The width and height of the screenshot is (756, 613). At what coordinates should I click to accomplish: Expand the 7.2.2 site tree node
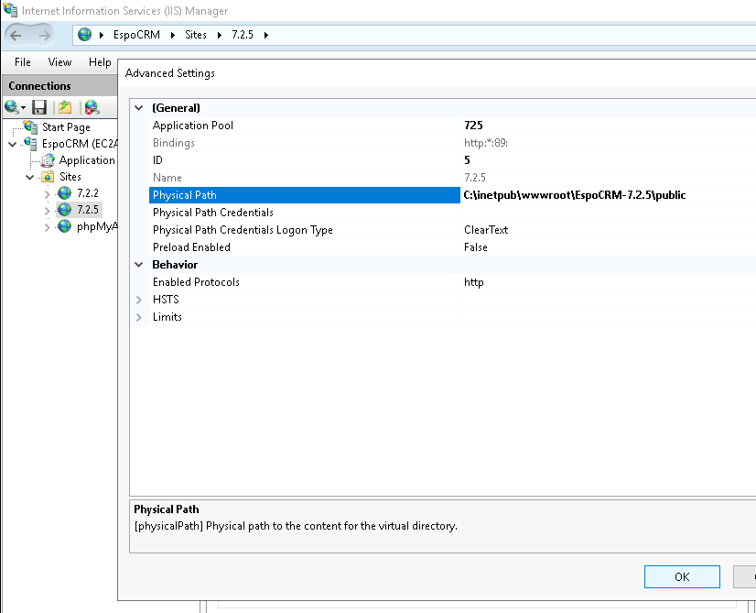point(48,193)
